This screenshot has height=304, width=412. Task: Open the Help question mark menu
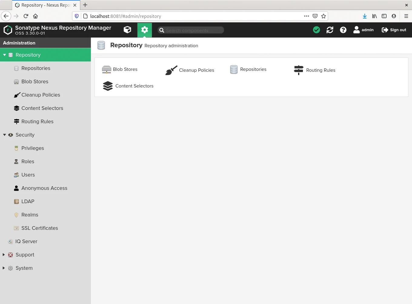point(343,30)
